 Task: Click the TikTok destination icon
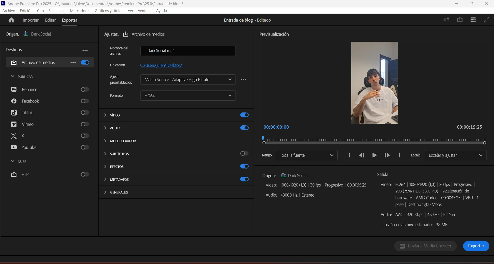coord(14,113)
